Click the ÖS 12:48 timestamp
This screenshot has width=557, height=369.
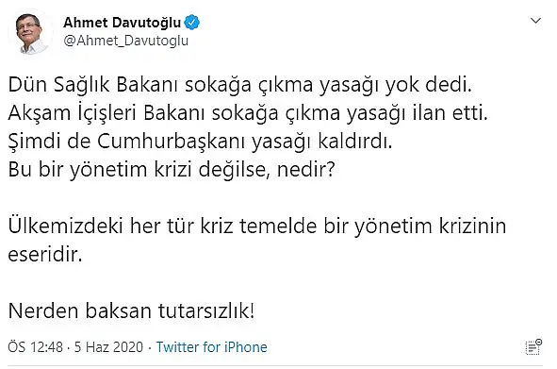[x=36, y=347]
